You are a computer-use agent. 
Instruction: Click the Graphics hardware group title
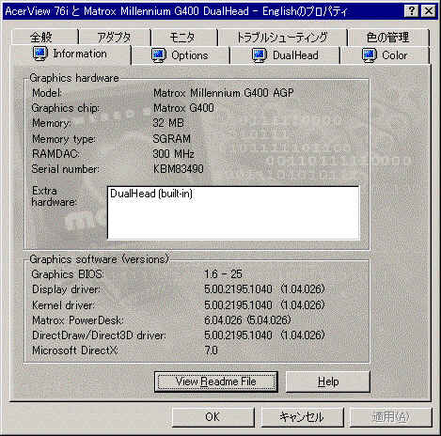tap(74, 78)
